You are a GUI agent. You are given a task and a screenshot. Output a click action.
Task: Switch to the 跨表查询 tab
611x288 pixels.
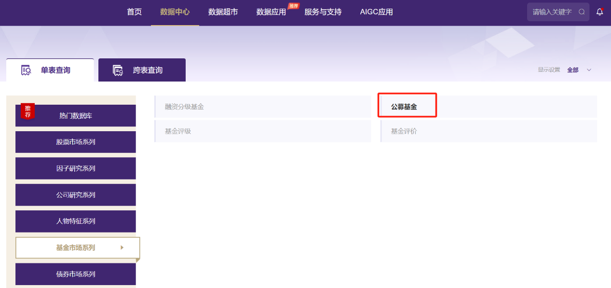click(x=142, y=70)
